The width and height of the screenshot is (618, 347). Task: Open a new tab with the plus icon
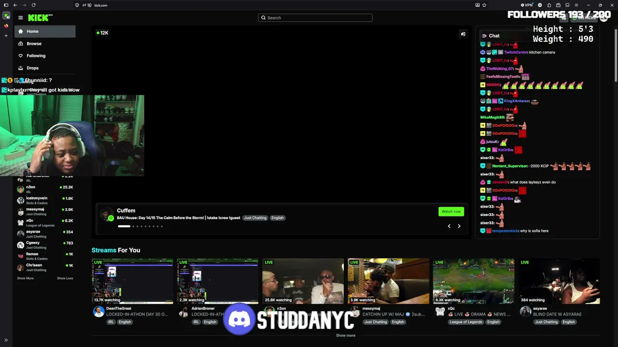tap(6, 36)
